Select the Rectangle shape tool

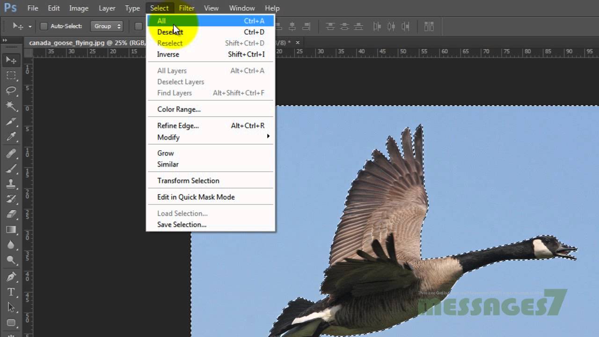pyautogui.click(x=11, y=323)
